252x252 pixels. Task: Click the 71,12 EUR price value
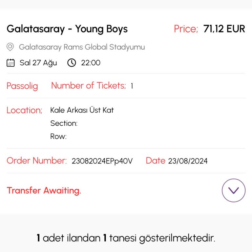(x=224, y=29)
